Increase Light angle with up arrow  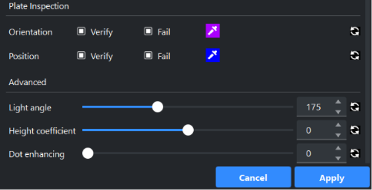[338, 102]
